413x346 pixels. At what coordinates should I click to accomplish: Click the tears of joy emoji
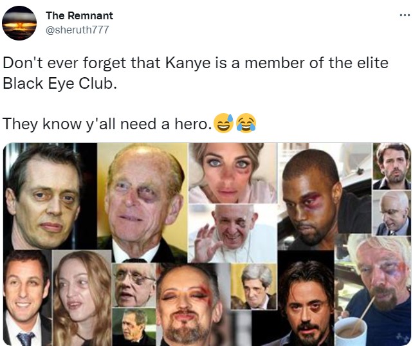pyautogui.click(x=246, y=123)
